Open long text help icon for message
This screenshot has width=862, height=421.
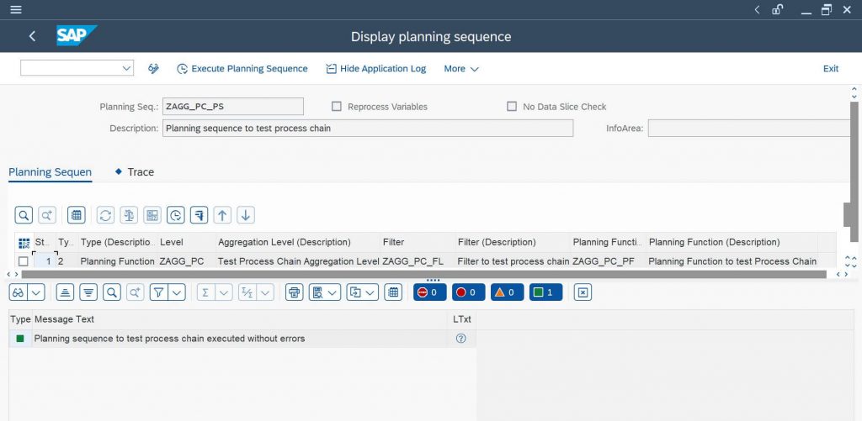point(460,339)
